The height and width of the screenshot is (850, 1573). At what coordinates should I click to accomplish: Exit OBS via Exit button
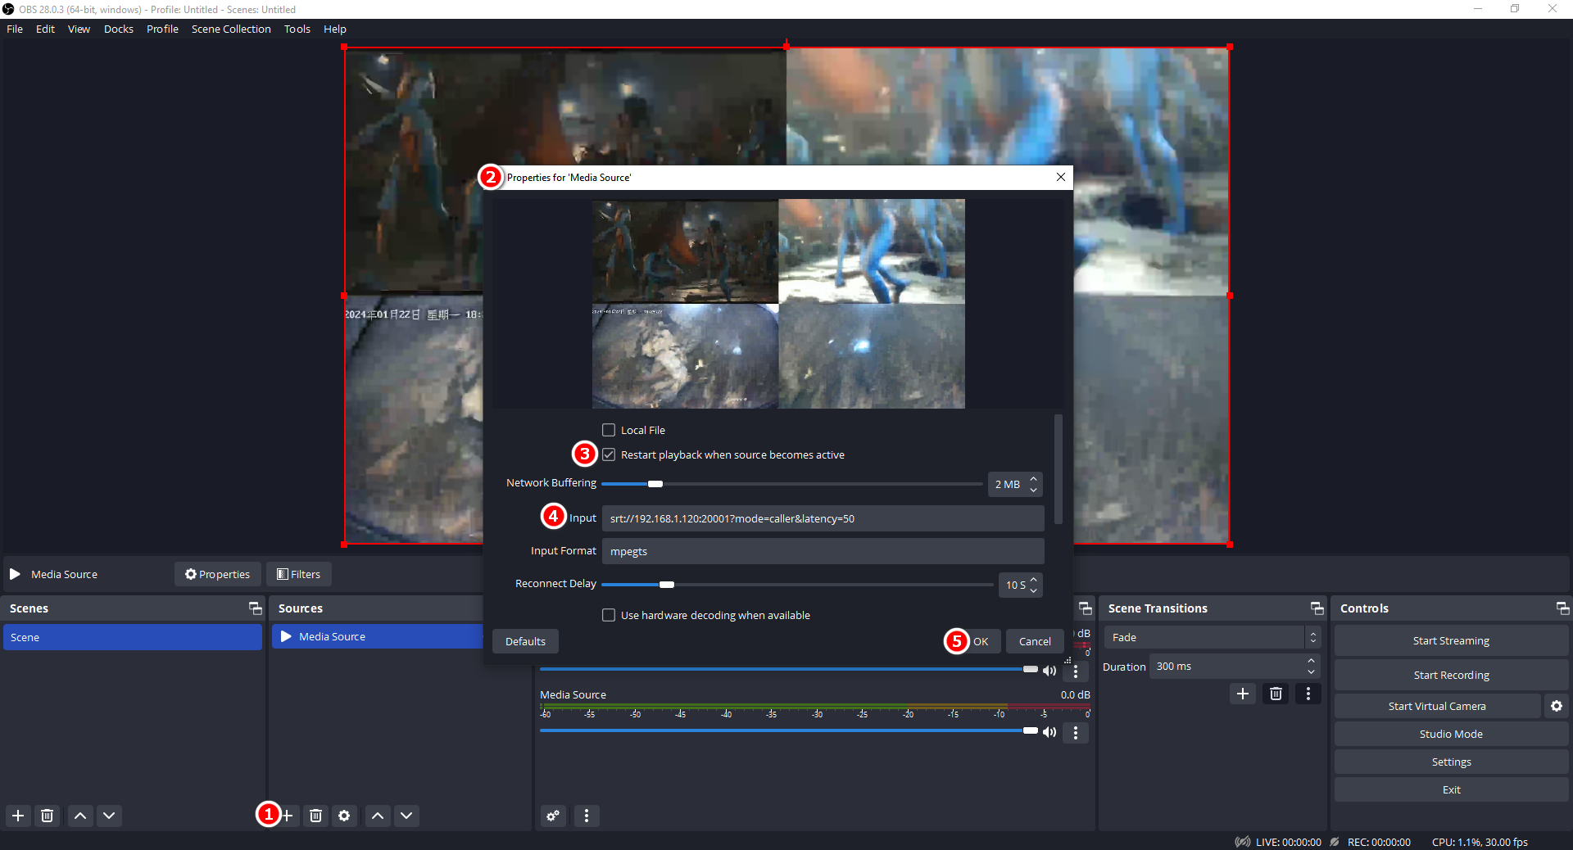[x=1451, y=789]
